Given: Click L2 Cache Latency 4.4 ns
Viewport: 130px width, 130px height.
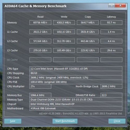Looking at the screenshot, I should click(x=111, y=41).
